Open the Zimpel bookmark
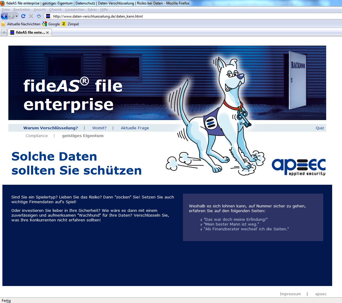The width and height of the screenshot is (342, 303). point(73,24)
